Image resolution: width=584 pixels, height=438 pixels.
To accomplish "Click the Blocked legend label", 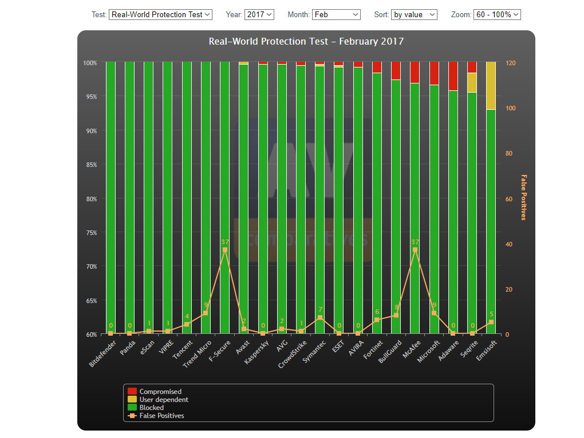I will (151, 408).
